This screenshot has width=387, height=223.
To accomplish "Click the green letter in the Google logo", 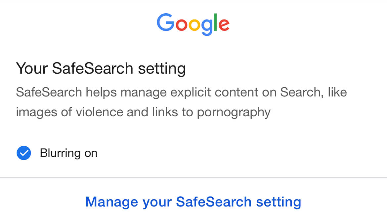I will [x=215, y=21].
